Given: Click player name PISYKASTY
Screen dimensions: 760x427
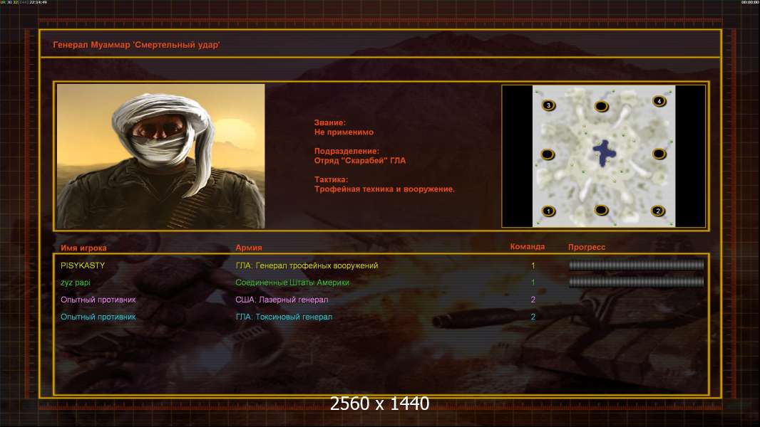Looking at the screenshot, I should (83, 265).
